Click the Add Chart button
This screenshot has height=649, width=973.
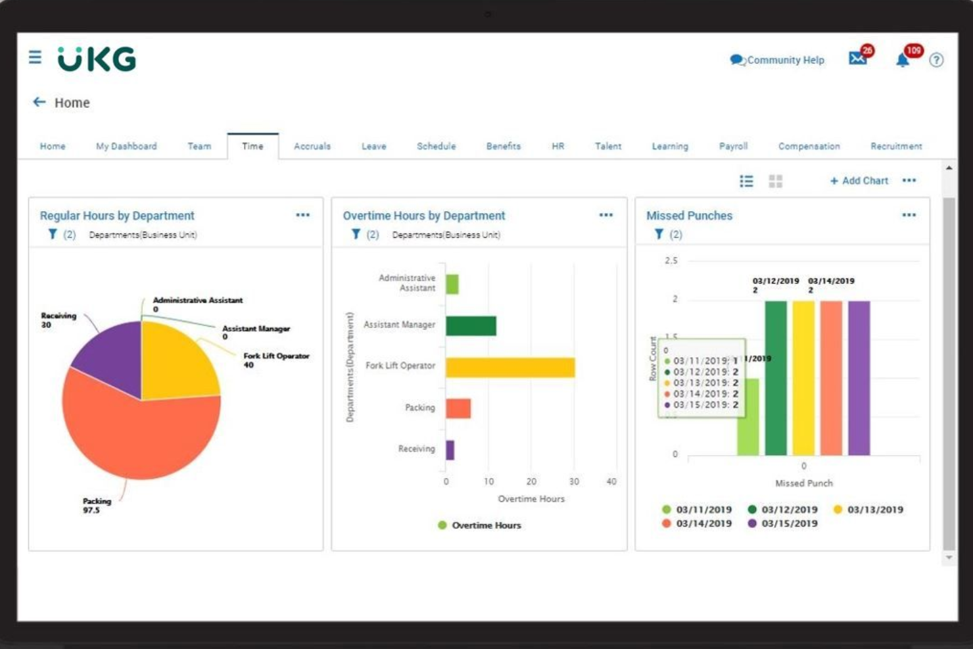point(858,180)
